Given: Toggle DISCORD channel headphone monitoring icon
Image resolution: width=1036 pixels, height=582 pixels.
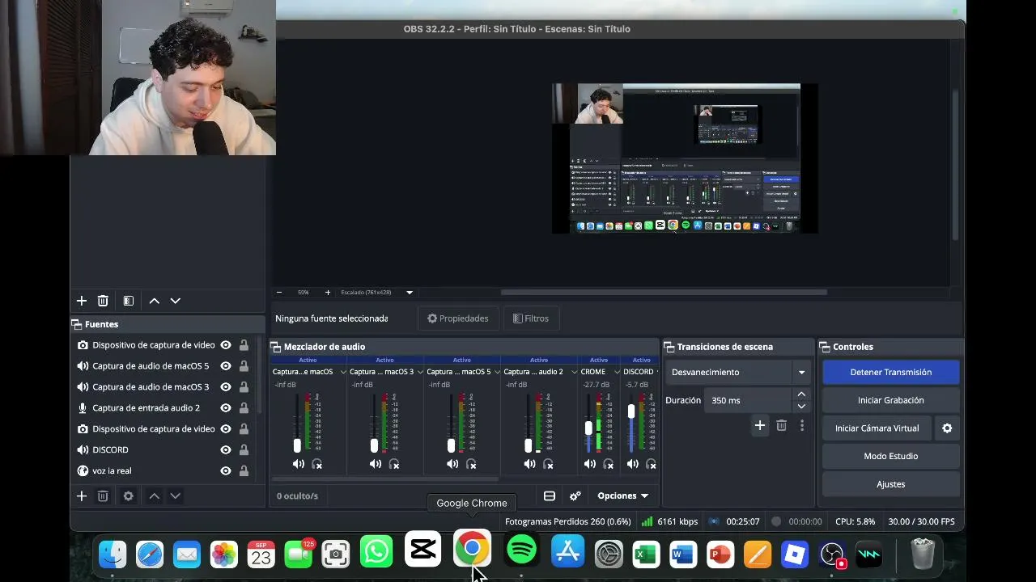Looking at the screenshot, I should [651, 464].
